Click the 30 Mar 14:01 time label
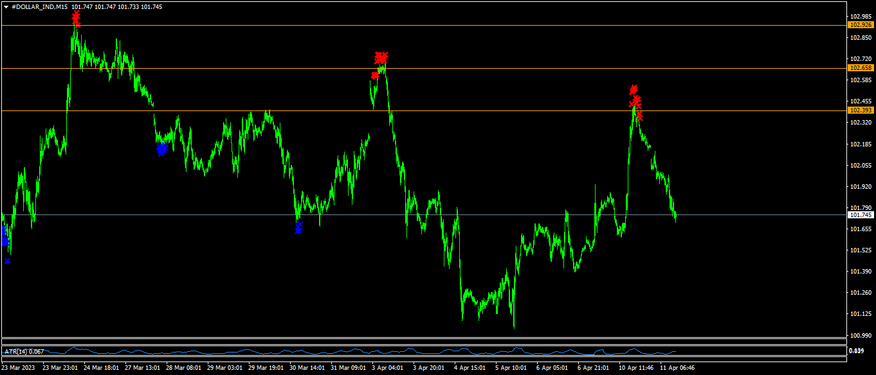Screen dimensions: 876x375 coord(307,368)
